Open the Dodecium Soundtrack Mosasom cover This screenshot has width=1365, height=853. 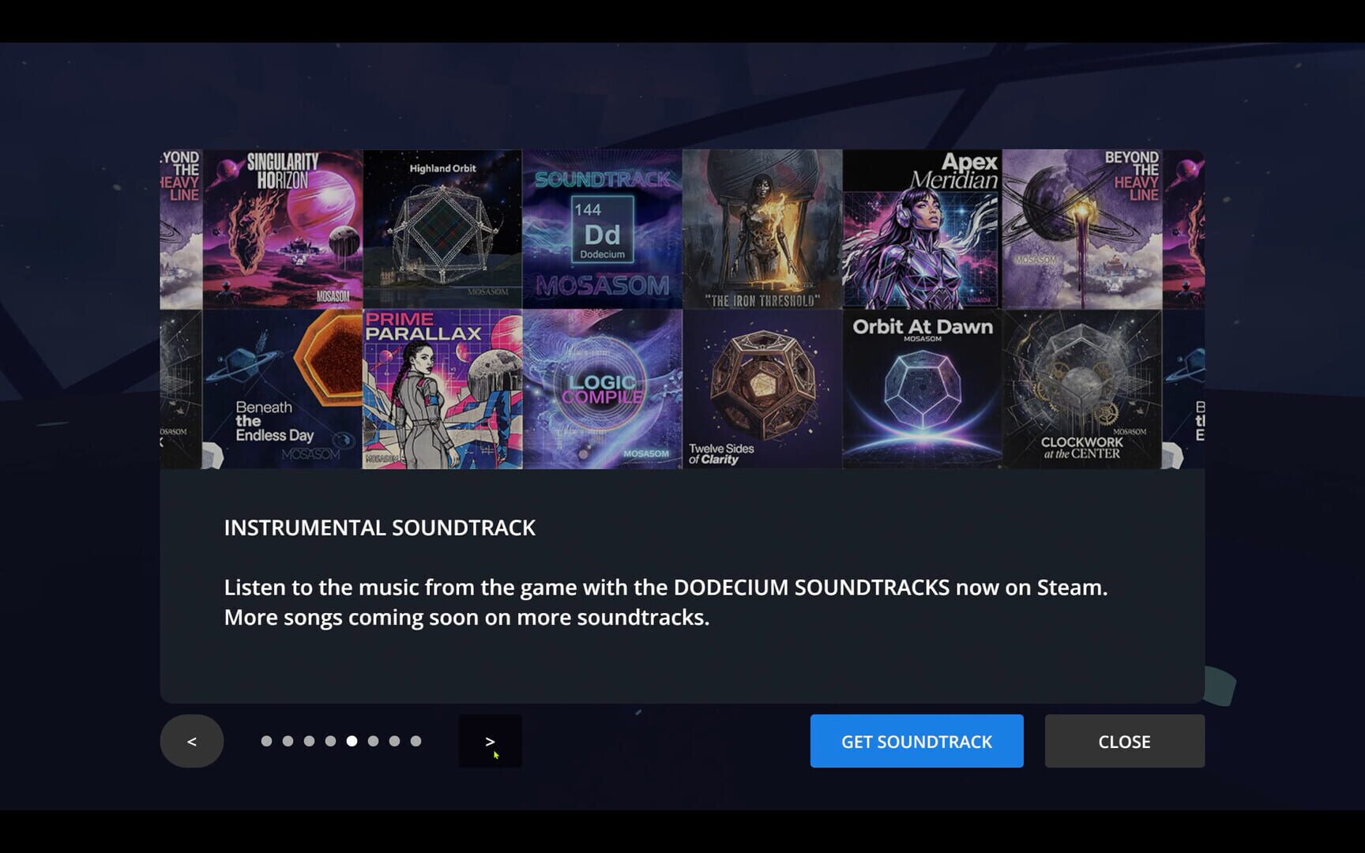(603, 229)
